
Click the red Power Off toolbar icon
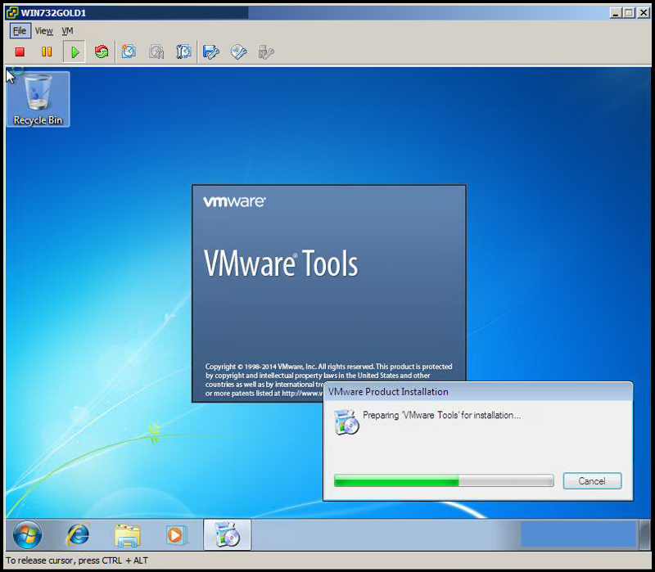pyautogui.click(x=20, y=52)
